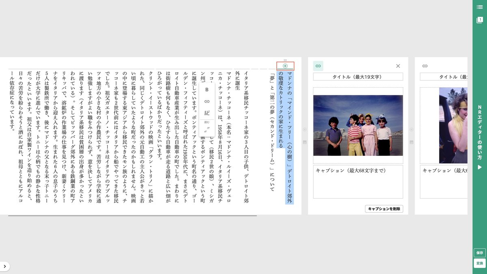This screenshot has width=487, height=274.
Task: Open the pages icon showing number 1
Action: click(480, 20)
